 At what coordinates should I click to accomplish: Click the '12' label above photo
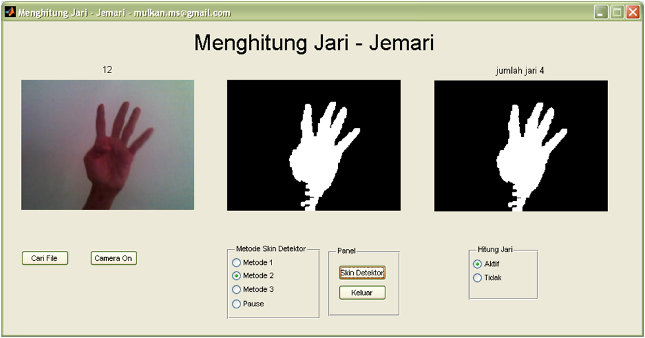click(x=107, y=70)
